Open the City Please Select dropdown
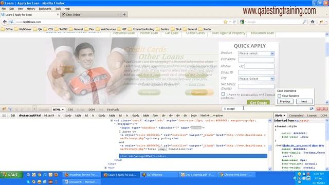The image size is (329, 185). pos(256,79)
